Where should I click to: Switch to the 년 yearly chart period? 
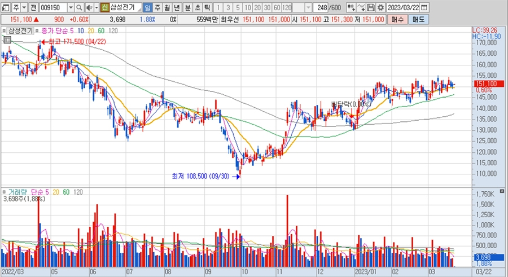(x=177, y=7)
